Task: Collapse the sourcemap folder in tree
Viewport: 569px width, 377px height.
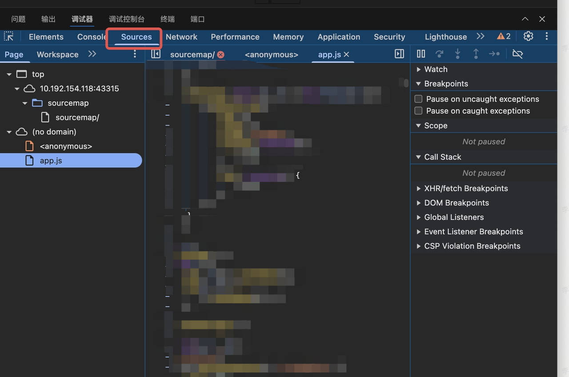Action: pyautogui.click(x=25, y=103)
